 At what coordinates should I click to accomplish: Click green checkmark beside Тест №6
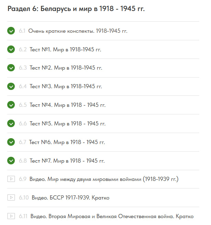(x=11, y=142)
